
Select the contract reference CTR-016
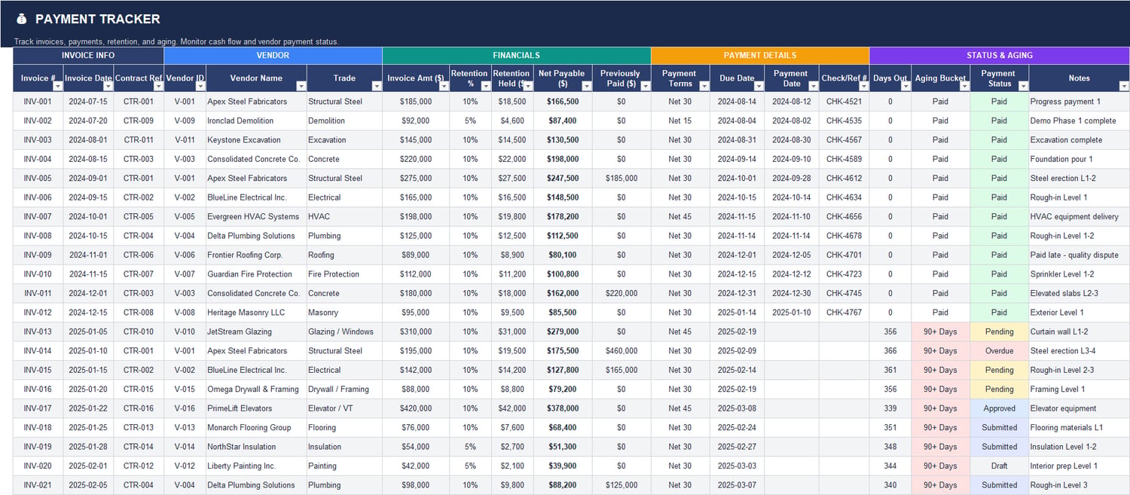pos(139,408)
